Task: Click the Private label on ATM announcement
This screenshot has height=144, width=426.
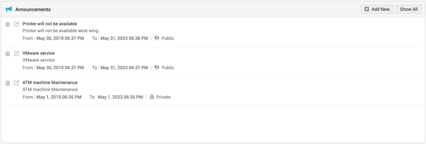Action: (x=163, y=97)
